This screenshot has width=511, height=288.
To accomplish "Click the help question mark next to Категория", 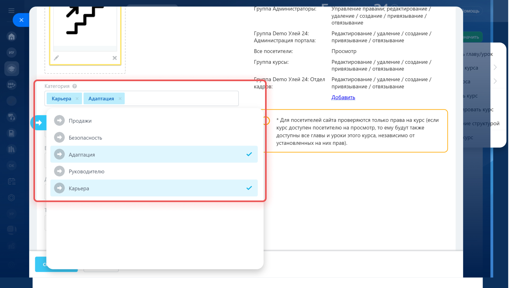I will coord(75,86).
